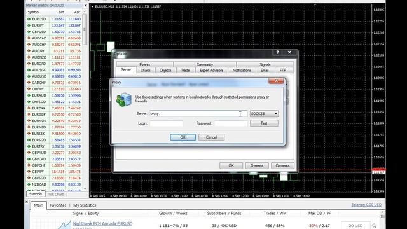
Task: Sort signals by Growth / Weeks header
Action: pos(173,214)
